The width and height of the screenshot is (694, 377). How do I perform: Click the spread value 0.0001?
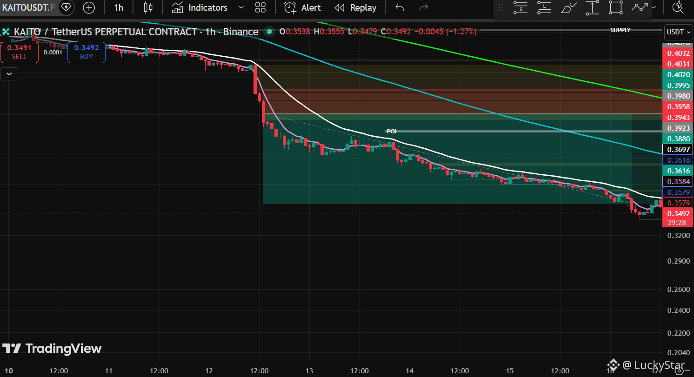click(53, 53)
